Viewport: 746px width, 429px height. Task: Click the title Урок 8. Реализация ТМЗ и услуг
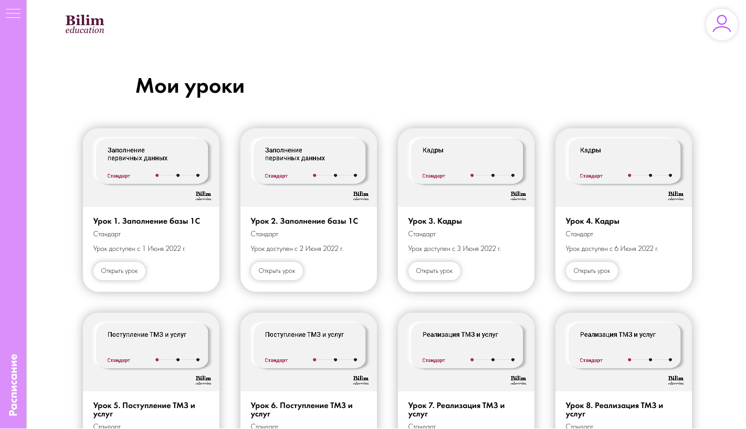point(614,409)
